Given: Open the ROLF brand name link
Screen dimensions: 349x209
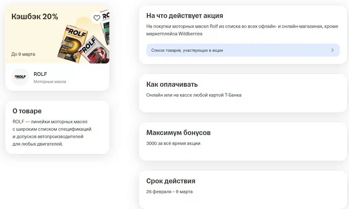Looking at the screenshot, I should (40, 74).
